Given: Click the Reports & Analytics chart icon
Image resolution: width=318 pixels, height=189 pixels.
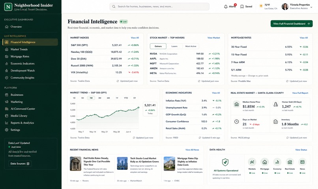Looking at the screenshot, I should 6,123.
